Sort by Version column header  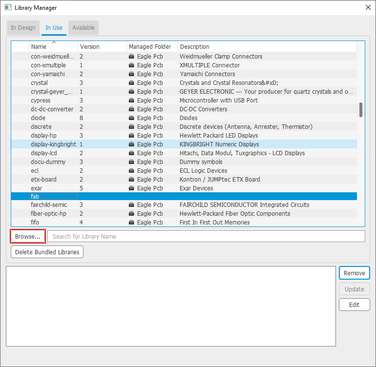click(102, 46)
